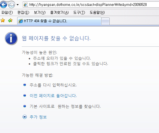
Task: Select the HTTP 404 찾을 수 없습니다 tab
Action: pos(59,21)
